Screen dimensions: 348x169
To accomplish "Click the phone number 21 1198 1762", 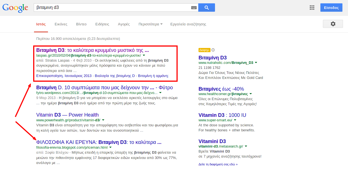I will [x=209, y=68].
